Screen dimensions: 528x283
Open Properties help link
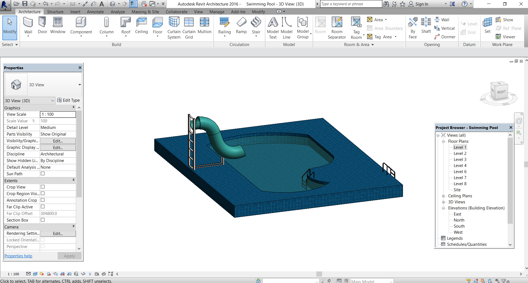pyautogui.click(x=18, y=256)
